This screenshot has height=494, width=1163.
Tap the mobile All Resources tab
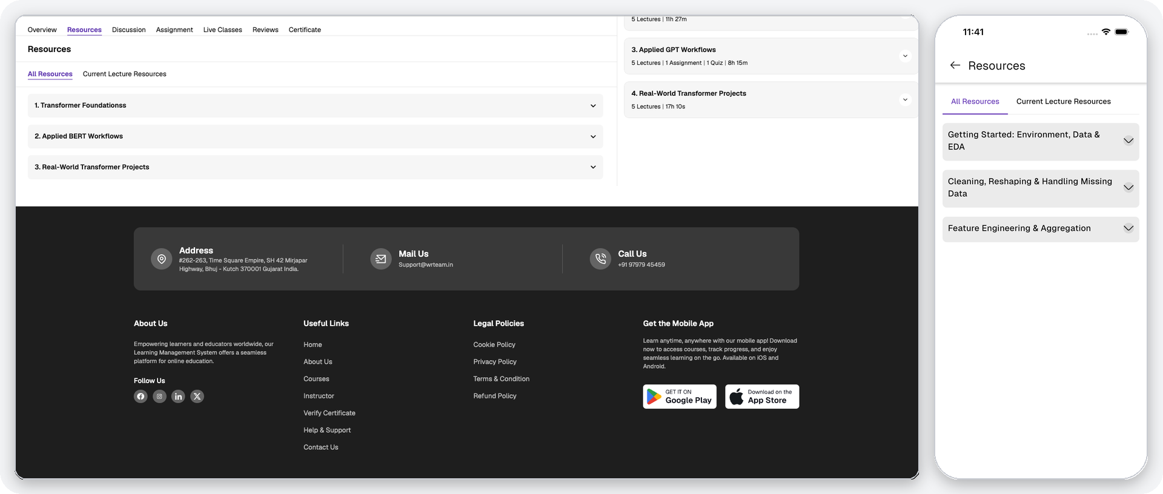(975, 102)
